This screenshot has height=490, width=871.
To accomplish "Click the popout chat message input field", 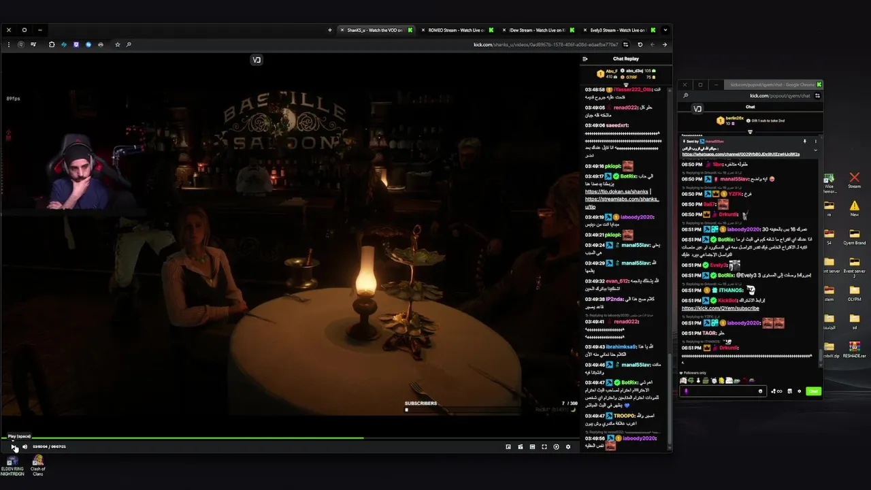I will (722, 391).
